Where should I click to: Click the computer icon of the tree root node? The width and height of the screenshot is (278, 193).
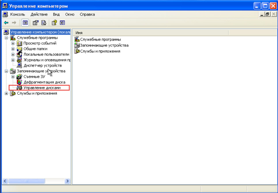[6, 32]
